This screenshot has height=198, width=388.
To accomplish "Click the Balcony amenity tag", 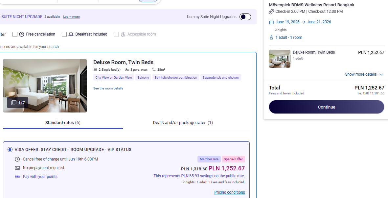I will [143, 78].
